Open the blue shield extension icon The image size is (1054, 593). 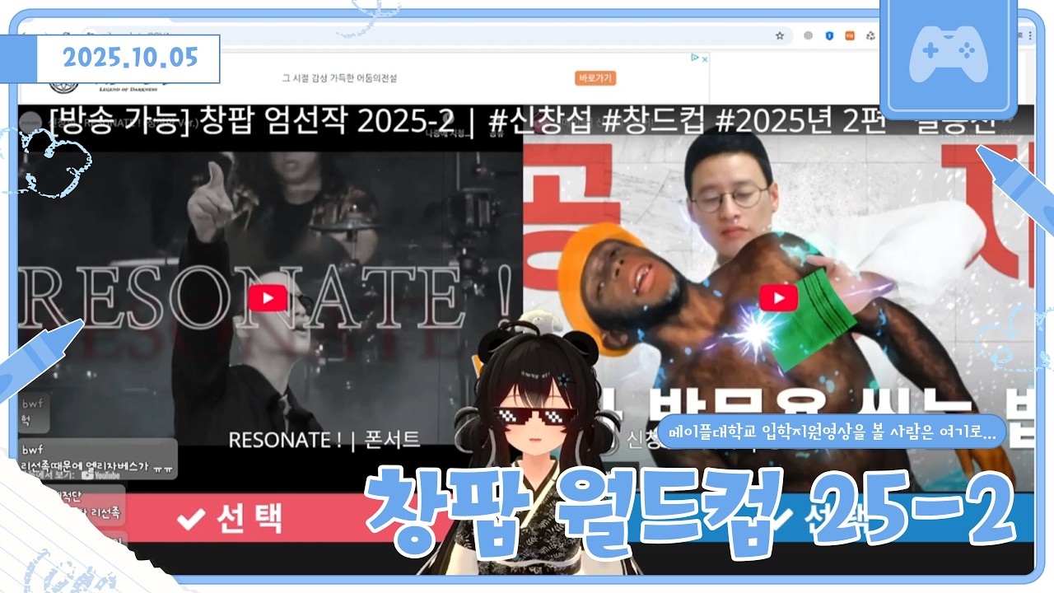[828, 35]
